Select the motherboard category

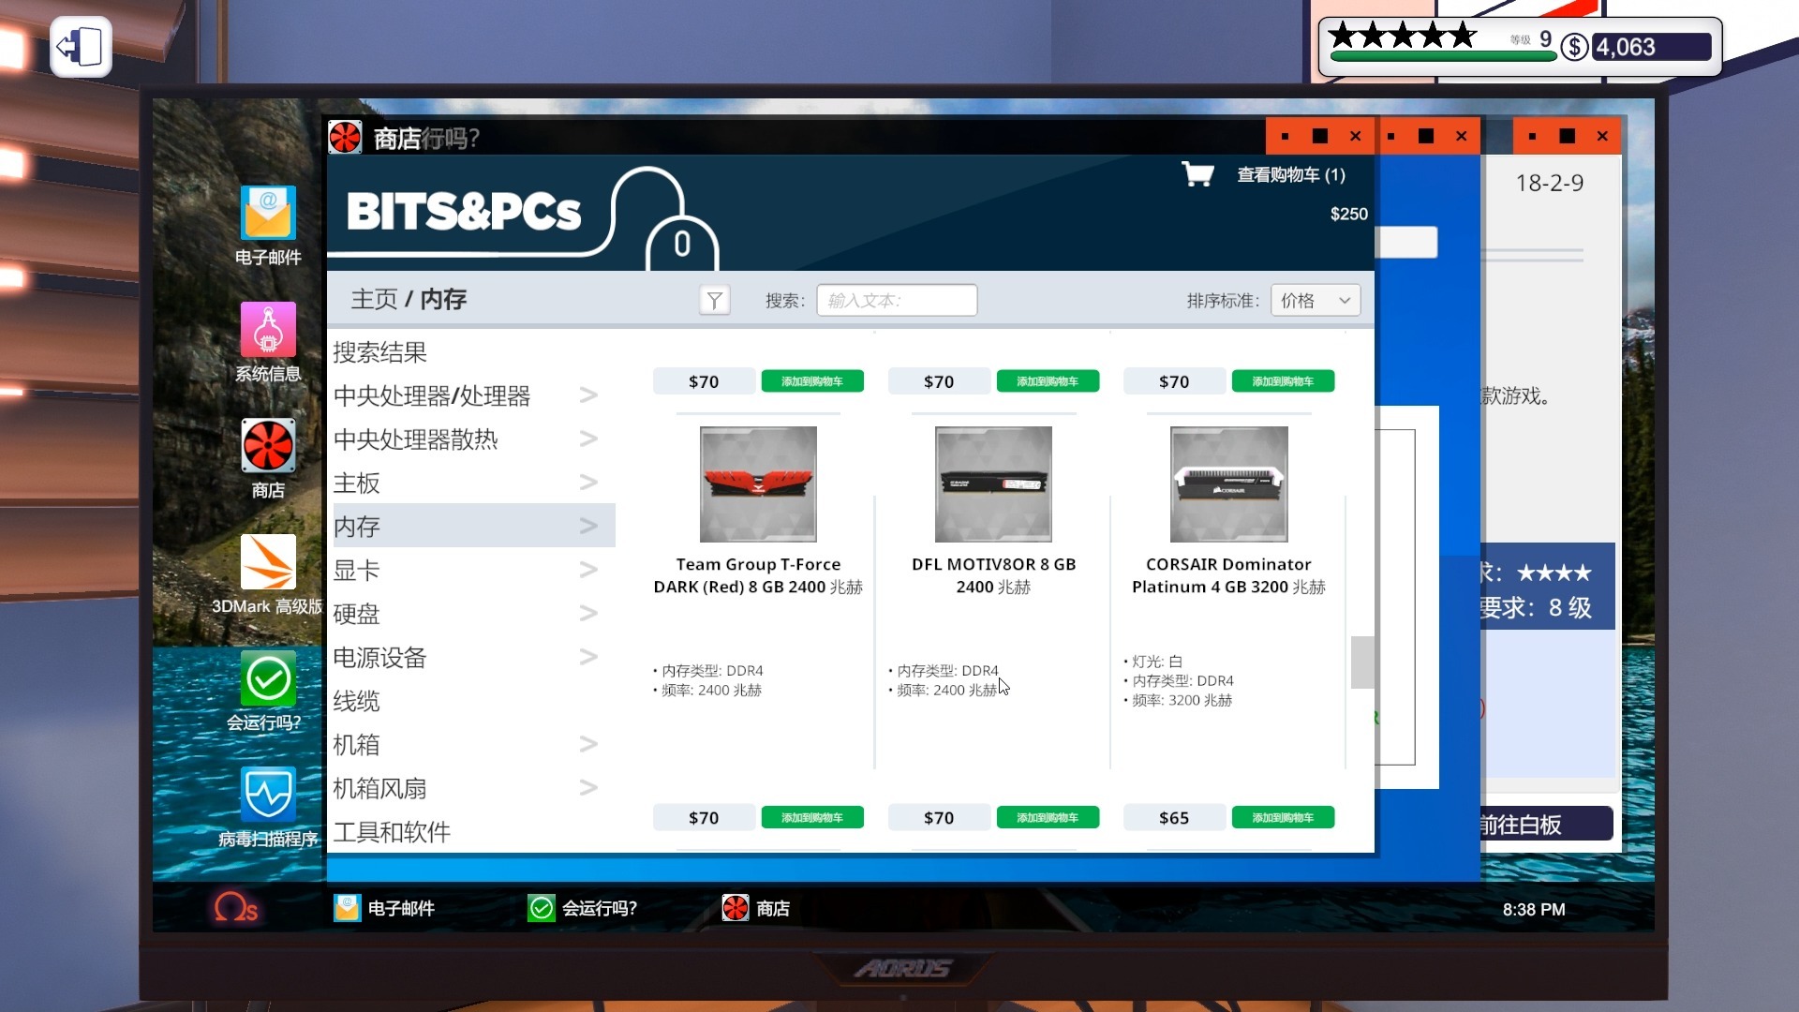coord(357,484)
